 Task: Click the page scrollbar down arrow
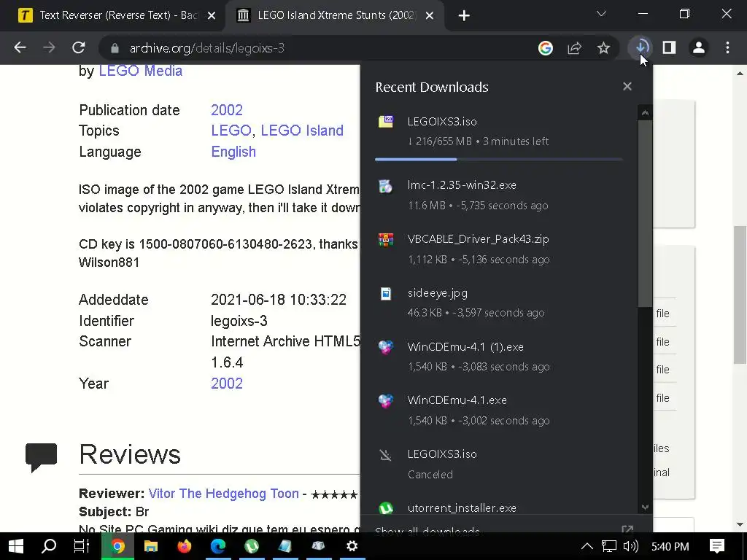pos(740,525)
